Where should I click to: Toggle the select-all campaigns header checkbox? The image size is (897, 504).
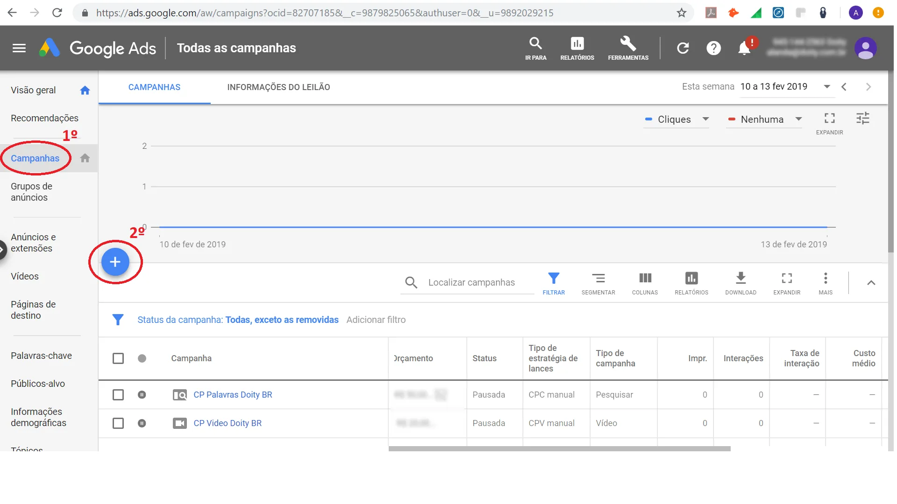(x=118, y=358)
